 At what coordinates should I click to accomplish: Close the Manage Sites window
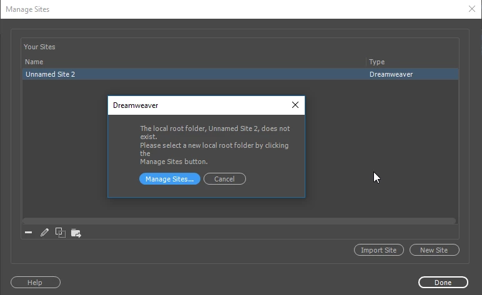click(472, 9)
